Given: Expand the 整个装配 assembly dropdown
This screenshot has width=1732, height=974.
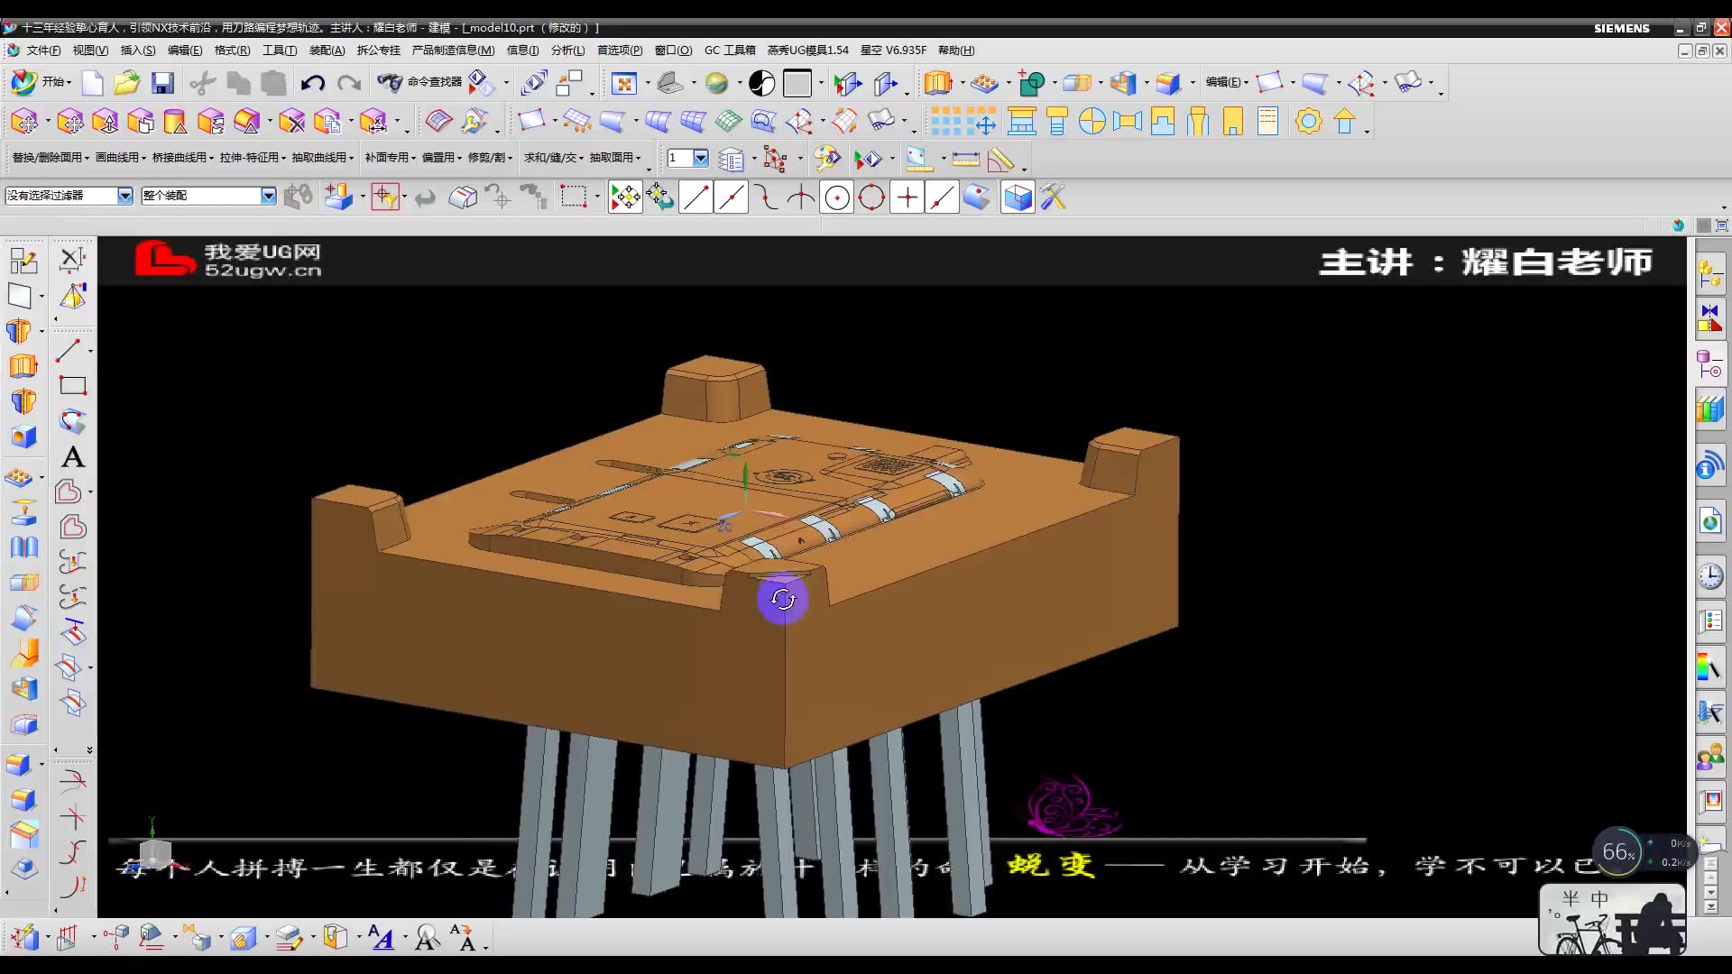Looking at the screenshot, I should (x=266, y=194).
